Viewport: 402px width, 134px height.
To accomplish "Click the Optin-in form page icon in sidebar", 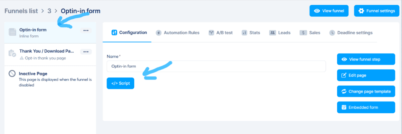I will tap(12, 32).
